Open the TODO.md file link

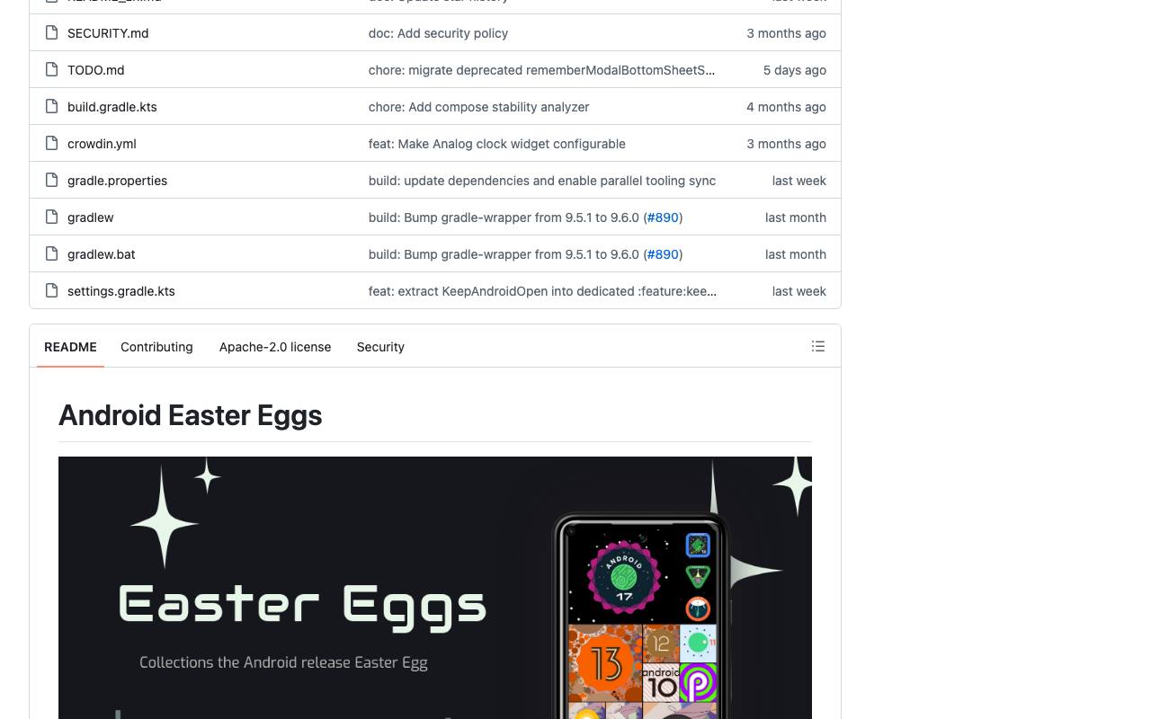point(95,70)
